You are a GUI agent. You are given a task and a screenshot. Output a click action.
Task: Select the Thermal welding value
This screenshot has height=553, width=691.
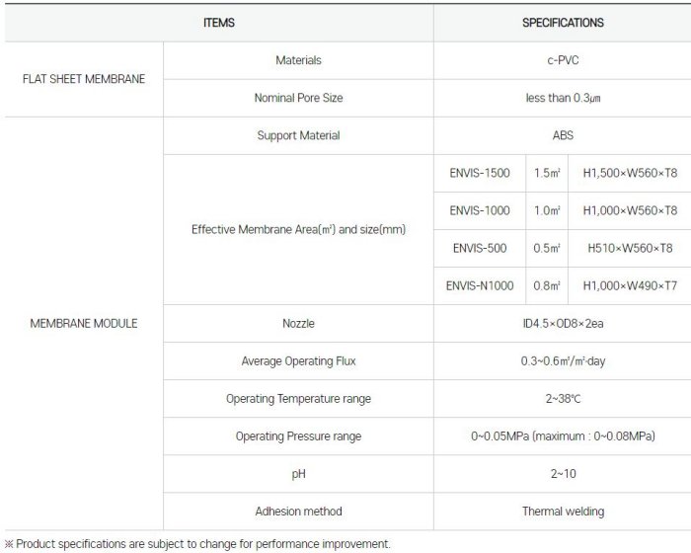563,511
